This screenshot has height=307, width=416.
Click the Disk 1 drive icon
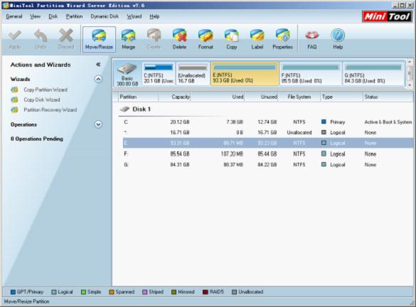coord(124,109)
